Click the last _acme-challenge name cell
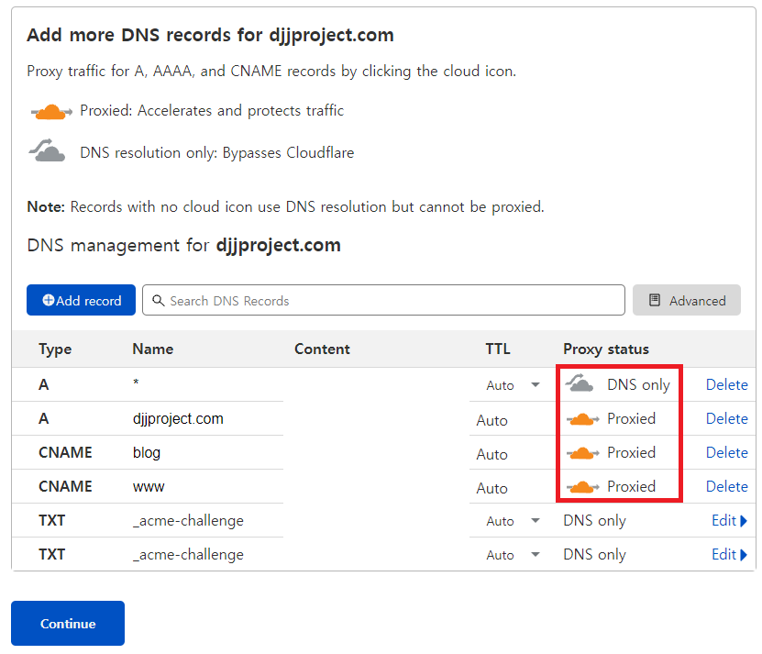762x654 pixels. tap(188, 555)
